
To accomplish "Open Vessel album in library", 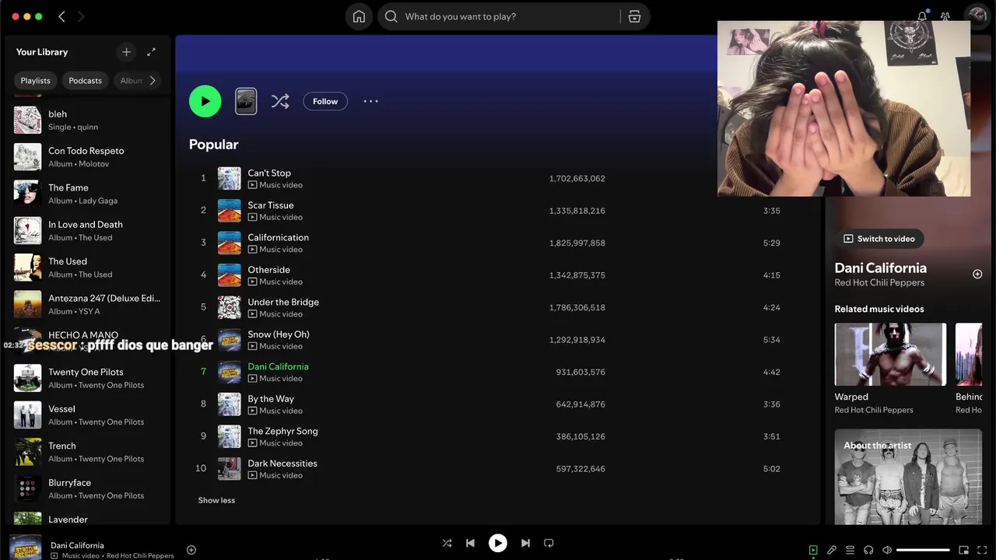I will (87, 415).
